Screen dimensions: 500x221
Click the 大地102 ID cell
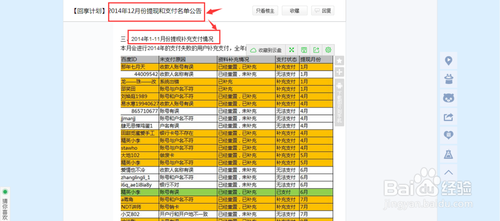139,155
